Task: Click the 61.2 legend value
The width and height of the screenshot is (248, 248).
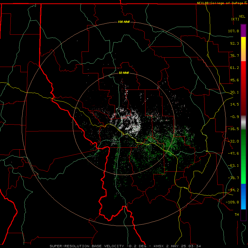Action: [x=234, y=68]
